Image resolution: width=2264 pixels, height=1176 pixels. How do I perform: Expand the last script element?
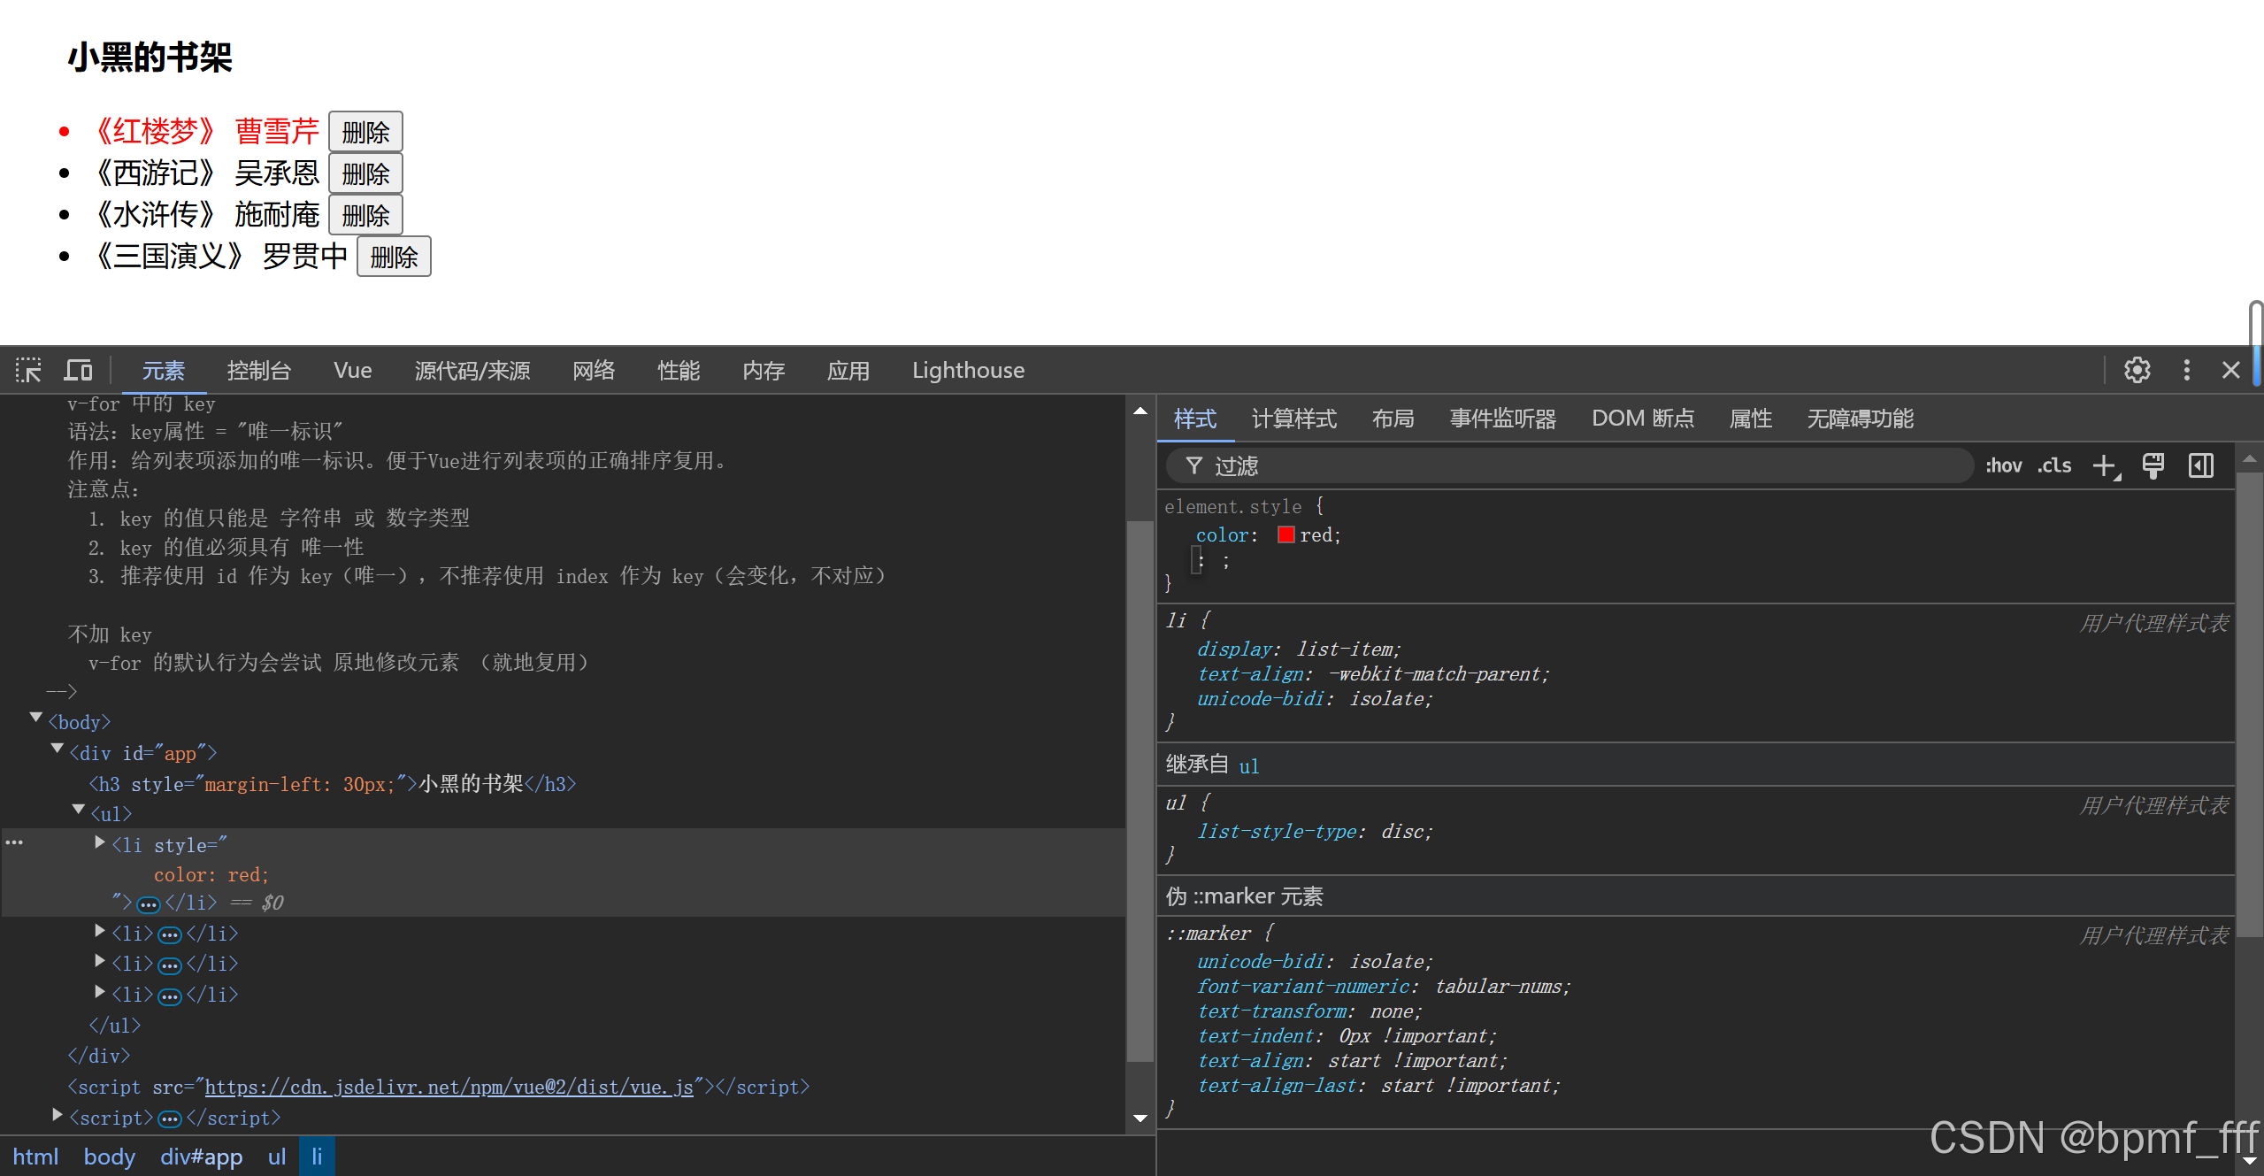click(x=58, y=1114)
